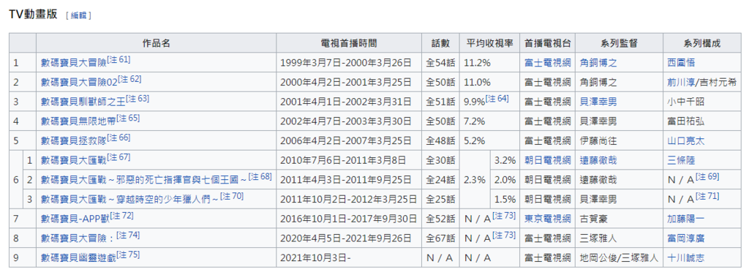749x275 pixels.
Task: Open 東京電視網 broadcaster link
Action: pos(547,219)
